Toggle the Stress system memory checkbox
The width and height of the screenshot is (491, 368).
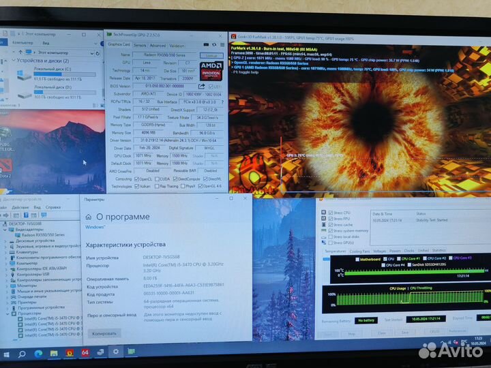point(331,230)
